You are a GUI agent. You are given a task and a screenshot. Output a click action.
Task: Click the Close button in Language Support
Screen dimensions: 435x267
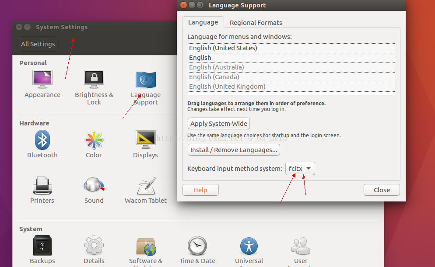(x=382, y=190)
